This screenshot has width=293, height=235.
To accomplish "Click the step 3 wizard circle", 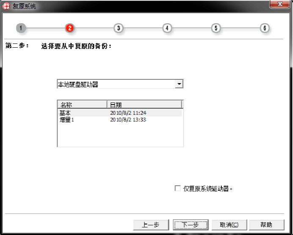I will (x=119, y=28).
